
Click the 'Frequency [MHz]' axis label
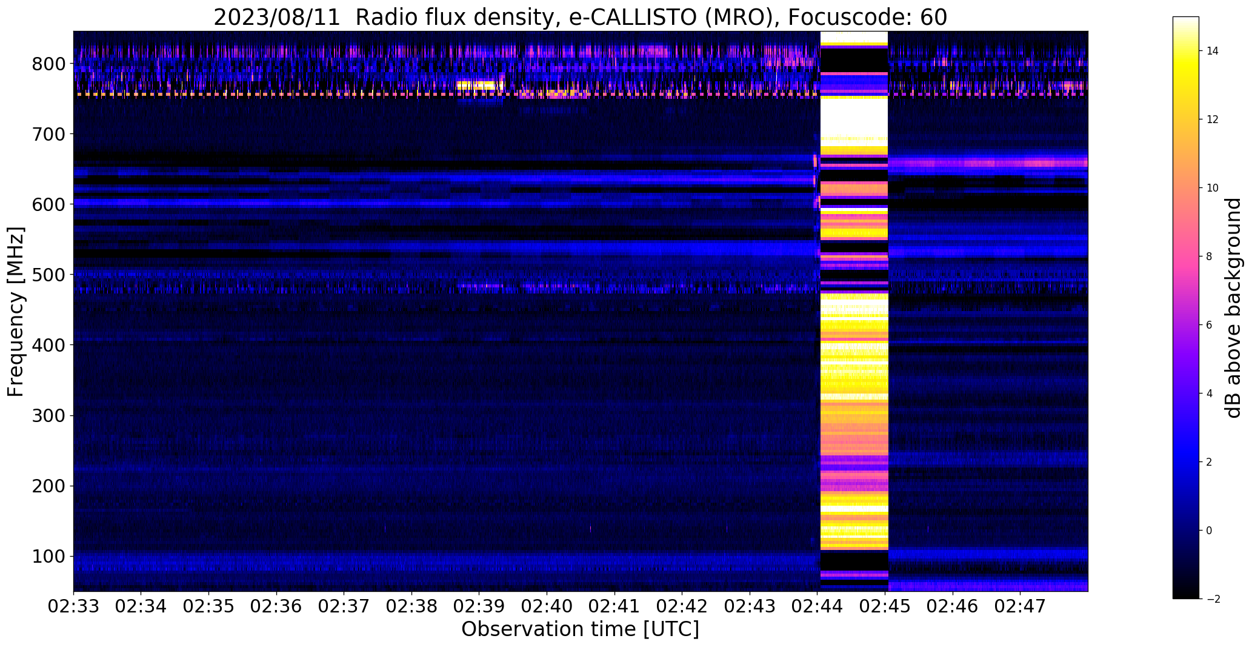click(x=16, y=312)
